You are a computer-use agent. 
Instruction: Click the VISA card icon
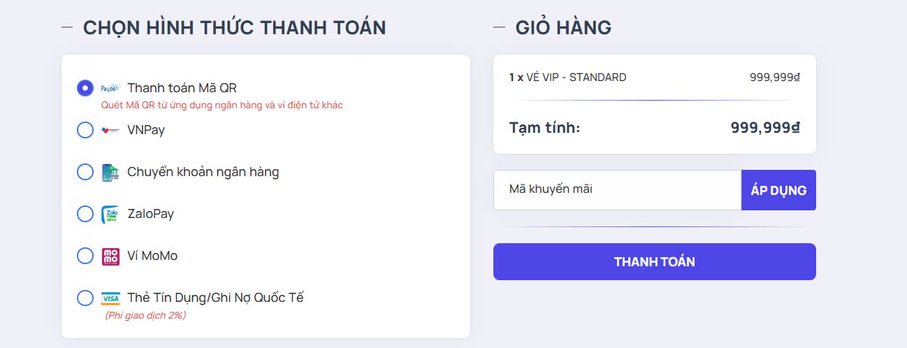110,298
